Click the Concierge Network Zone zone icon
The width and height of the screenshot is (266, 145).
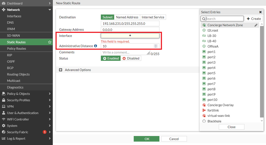click(204, 25)
